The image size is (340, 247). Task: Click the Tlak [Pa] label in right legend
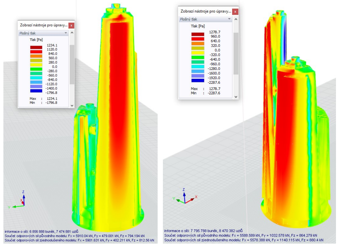pos(198,26)
